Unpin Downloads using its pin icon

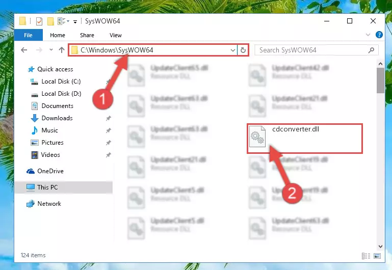(x=108, y=118)
